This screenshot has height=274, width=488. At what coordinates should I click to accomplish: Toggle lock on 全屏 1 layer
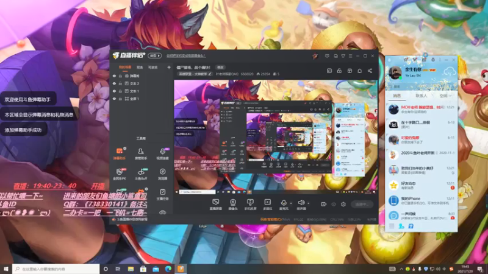pyautogui.click(x=120, y=99)
